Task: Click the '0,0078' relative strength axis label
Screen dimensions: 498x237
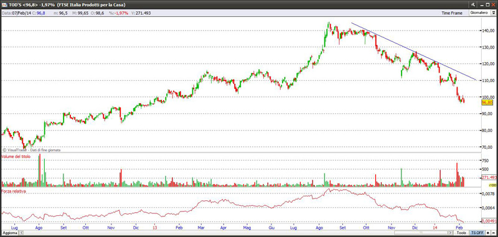Action: 488,193
